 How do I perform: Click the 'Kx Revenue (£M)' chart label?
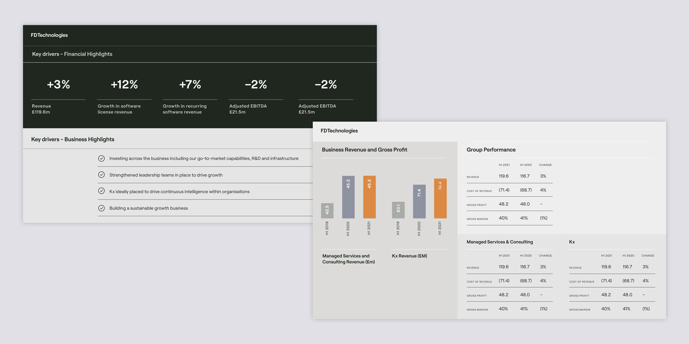(409, 256)
